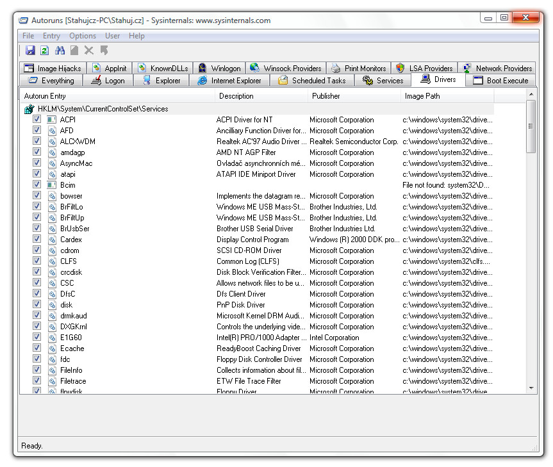Click the AFD driver file icon
This screenshot has height=467, width=553.
(x=52, y=131)
